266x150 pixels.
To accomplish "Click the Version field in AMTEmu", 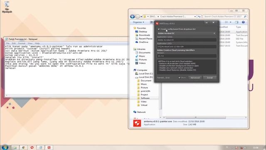I will coord(187,56).
